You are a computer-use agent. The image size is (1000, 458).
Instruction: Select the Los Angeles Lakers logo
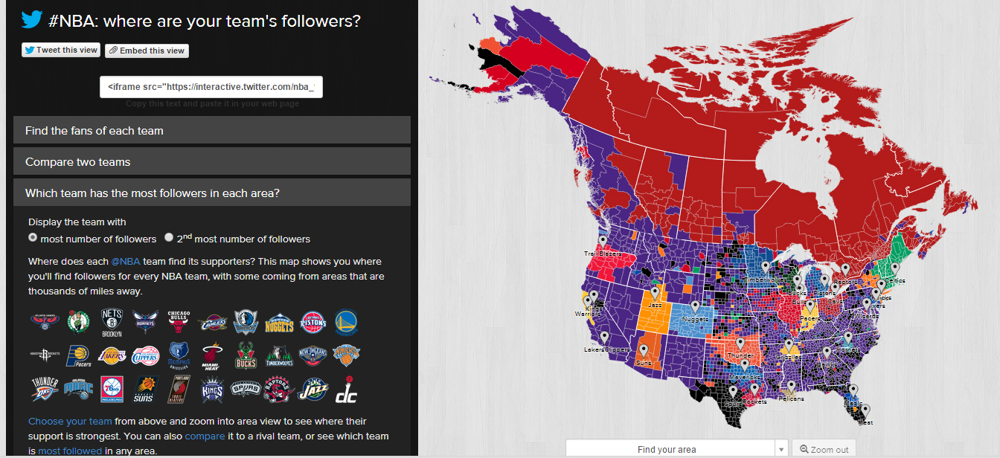click(112, 356)
